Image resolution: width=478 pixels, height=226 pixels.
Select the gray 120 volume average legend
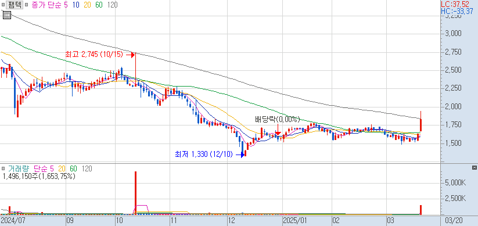[87, 168]
